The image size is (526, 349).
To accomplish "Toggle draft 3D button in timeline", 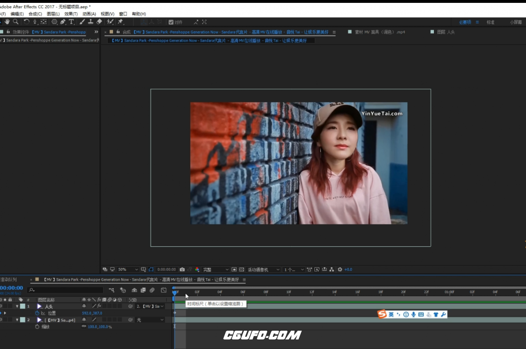I will coord(123,290).
